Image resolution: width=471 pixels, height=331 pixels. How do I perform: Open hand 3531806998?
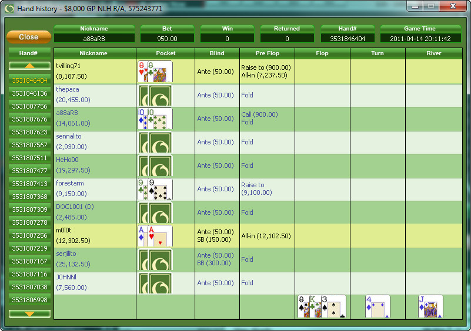pos(29,300)
